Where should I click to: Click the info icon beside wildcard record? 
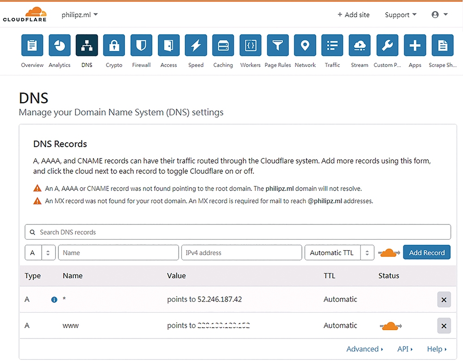pos(54,300)
